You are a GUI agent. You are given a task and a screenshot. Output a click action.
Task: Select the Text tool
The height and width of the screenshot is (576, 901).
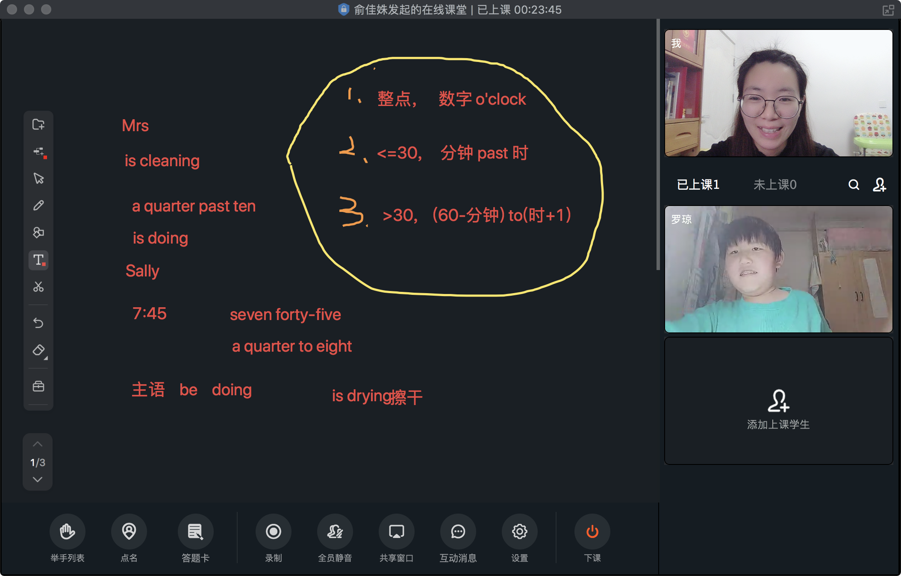pos(38,260)
